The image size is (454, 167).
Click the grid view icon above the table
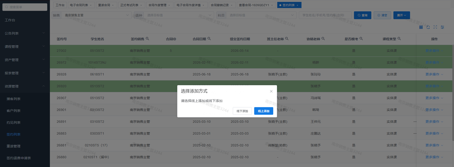click(421, 27)
